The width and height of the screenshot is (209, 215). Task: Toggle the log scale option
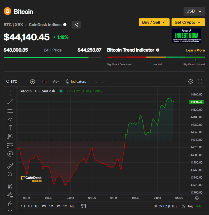tap(190, 206)
